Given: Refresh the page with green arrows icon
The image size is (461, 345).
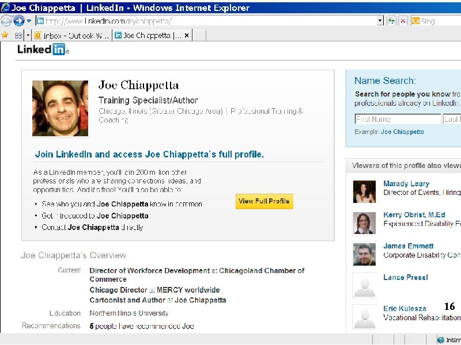Looking at the screenshot, I should pyautogui.click(x=391, y=21).
